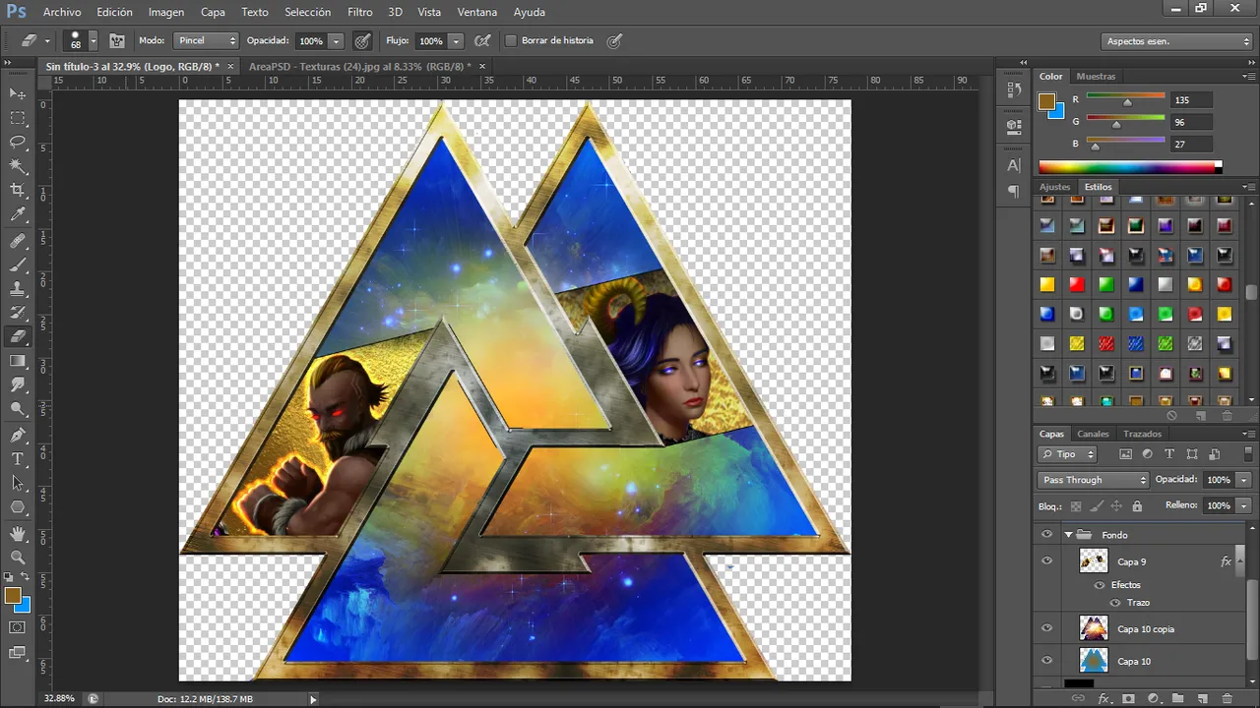
Task: Create a new layer group
Action: (1177, 698)
